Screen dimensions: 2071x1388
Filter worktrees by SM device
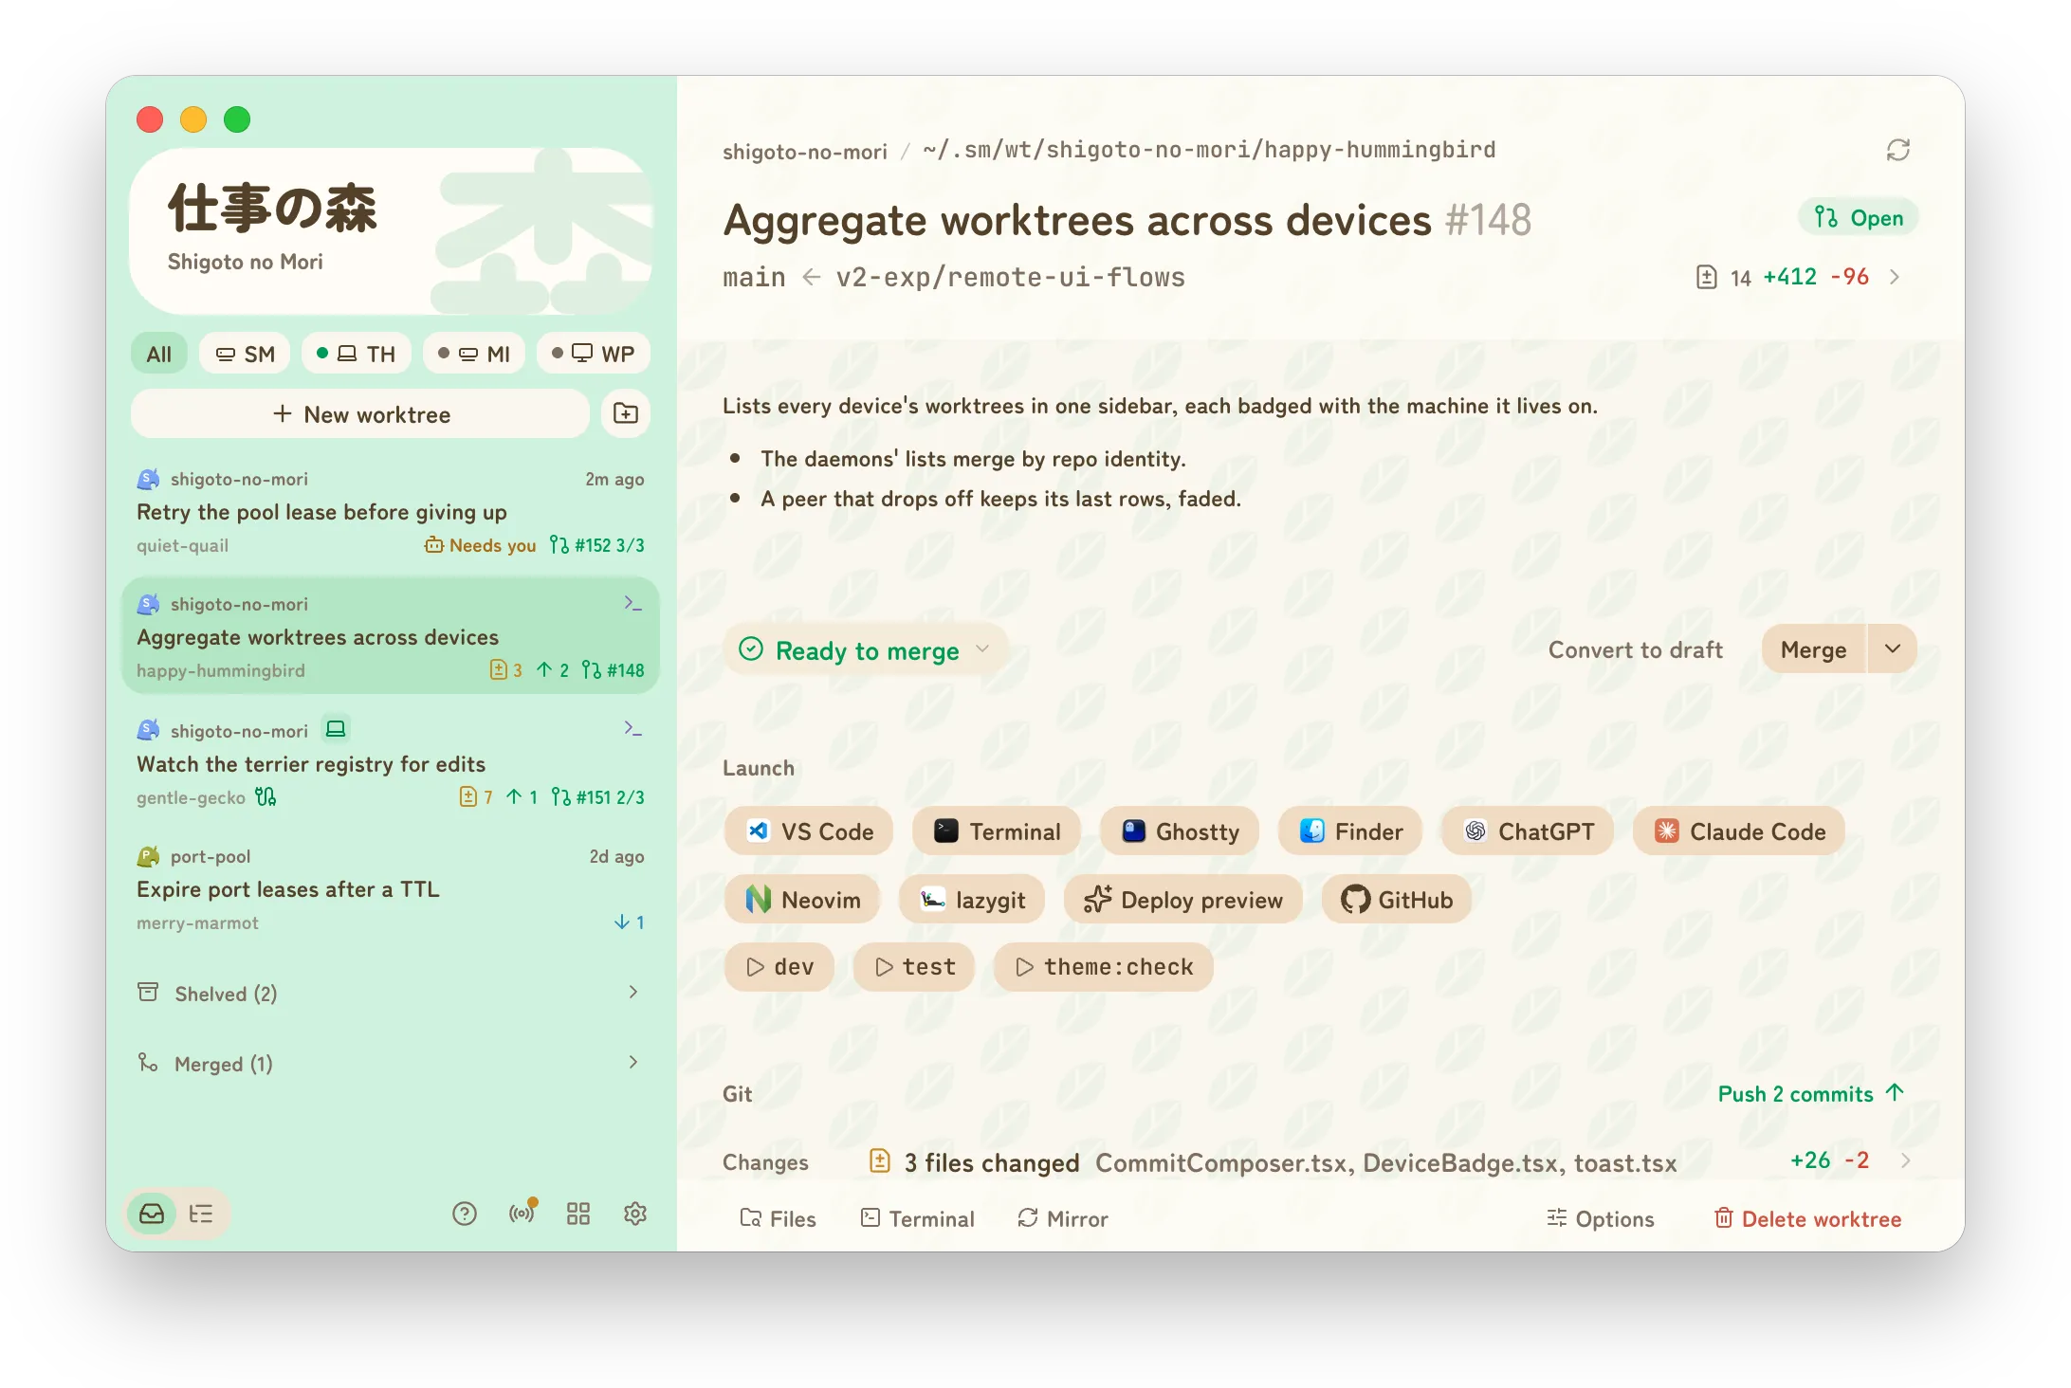pos(245,354)
